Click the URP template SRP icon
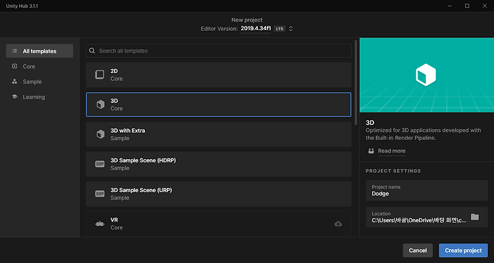 coord(100,194)
